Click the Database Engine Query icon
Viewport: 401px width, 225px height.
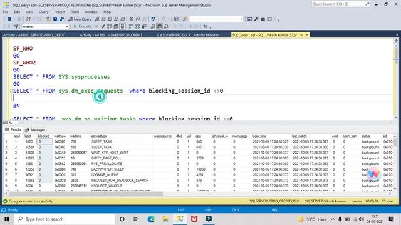pyautogui.click(x=96, y=19)
